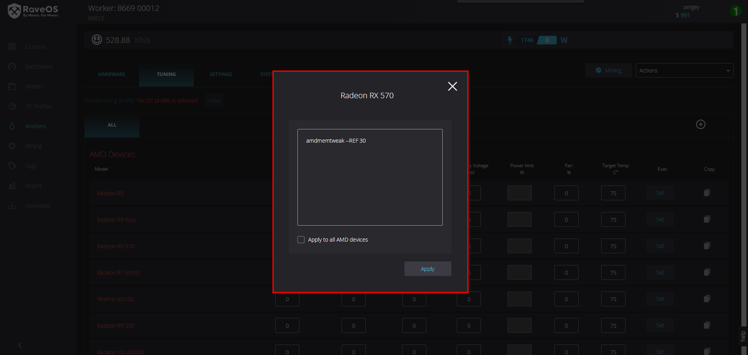Click Set exec for Radeon R9 Fury
Viewport: 748px width, 355px height.
pos(660,219)
